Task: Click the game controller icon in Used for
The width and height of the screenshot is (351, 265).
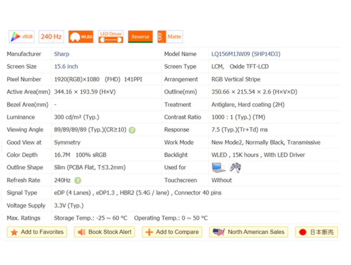Action: (x=235, y=168)
